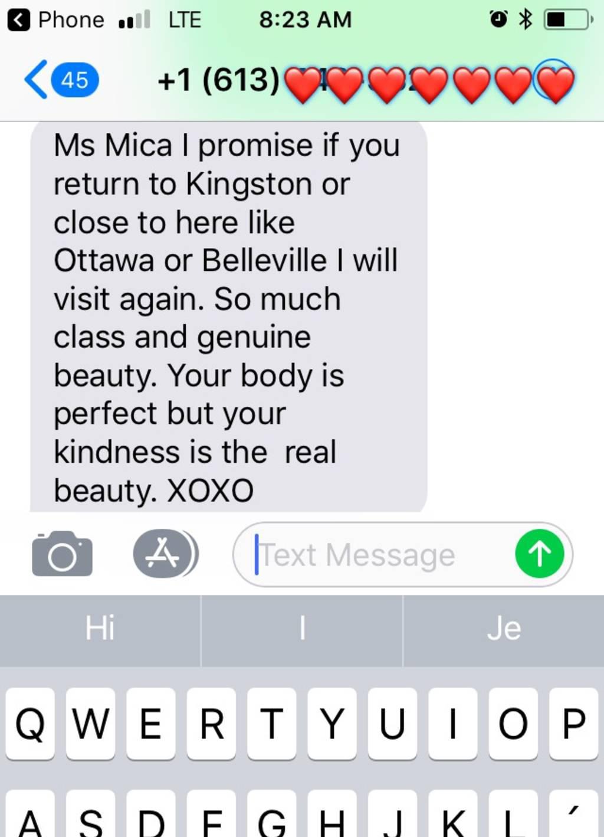
Task: Tap the T key
Action: 271,723
